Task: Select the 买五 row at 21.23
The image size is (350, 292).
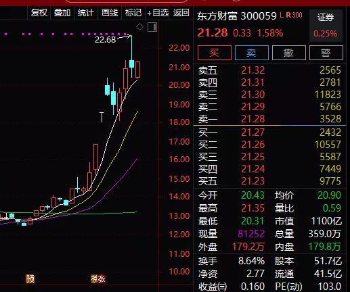Action: tap(269, 181)
